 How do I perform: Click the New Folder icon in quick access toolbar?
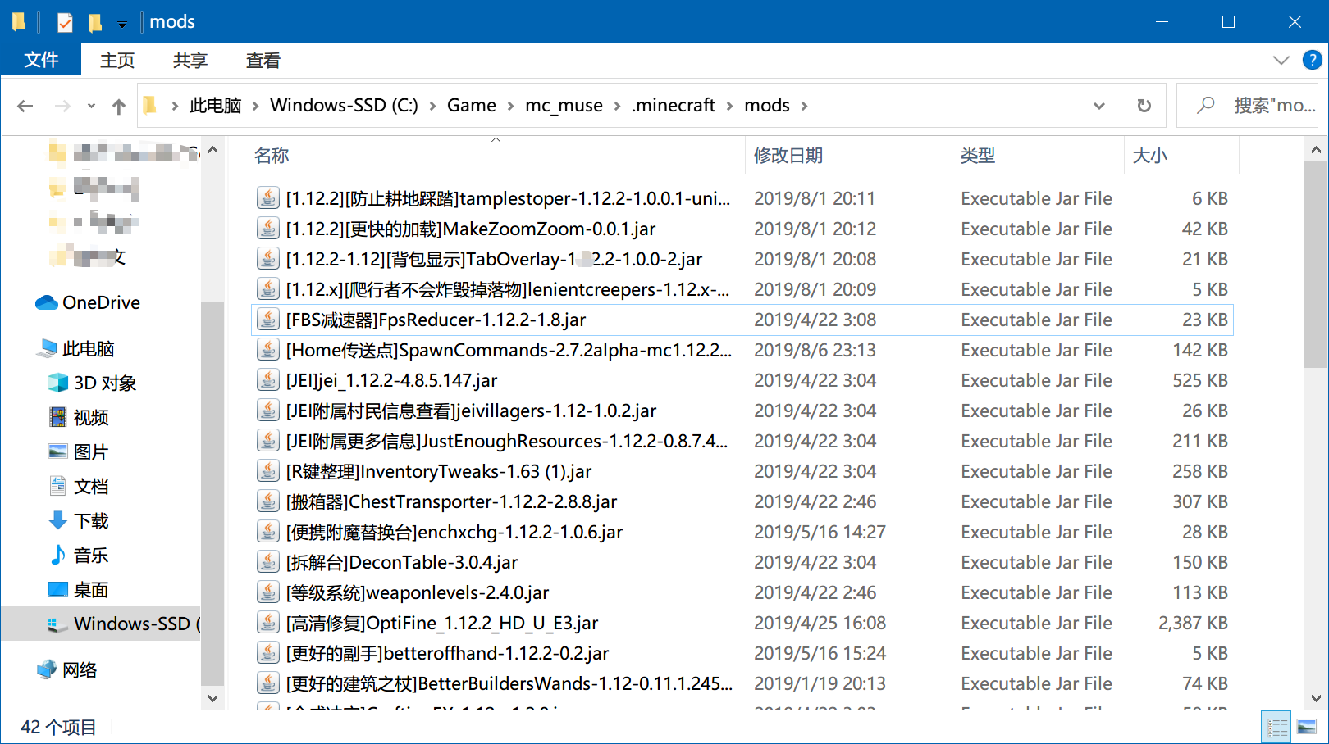click(94, 22)
